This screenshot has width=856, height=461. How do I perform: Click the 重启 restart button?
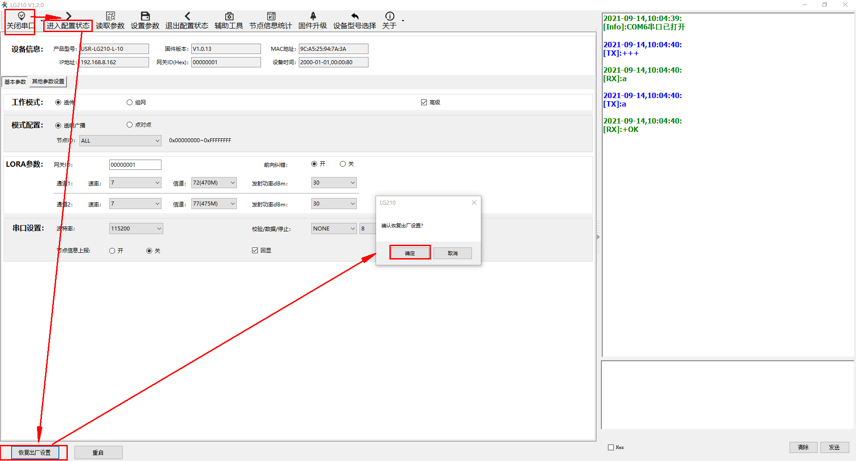click(x=98, y=453)
